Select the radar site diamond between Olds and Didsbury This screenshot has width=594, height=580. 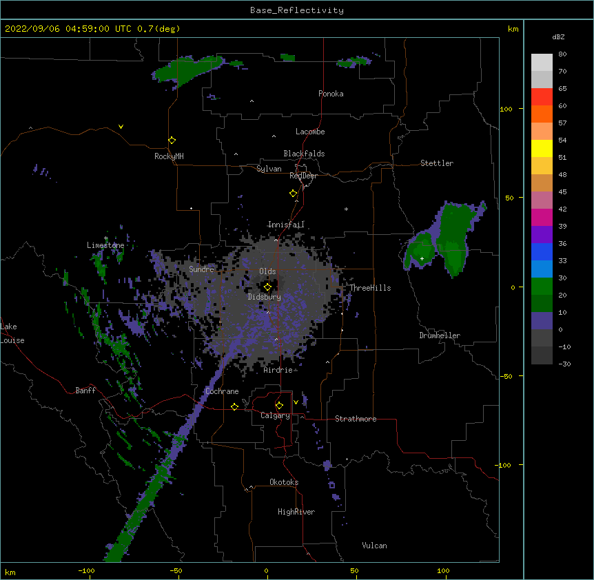[x=267, y=287]
